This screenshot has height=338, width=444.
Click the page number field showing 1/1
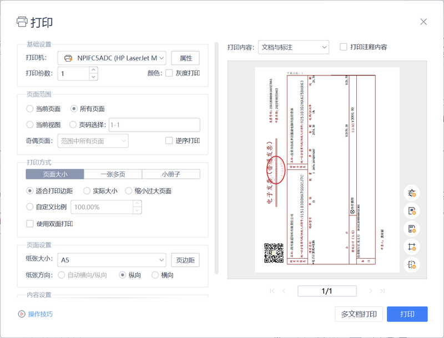pyautogui.click(x=326, y=291)
